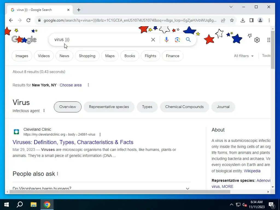Click the Choose area link
This screenshot has height=210, width=280.
tap(71, 85)
